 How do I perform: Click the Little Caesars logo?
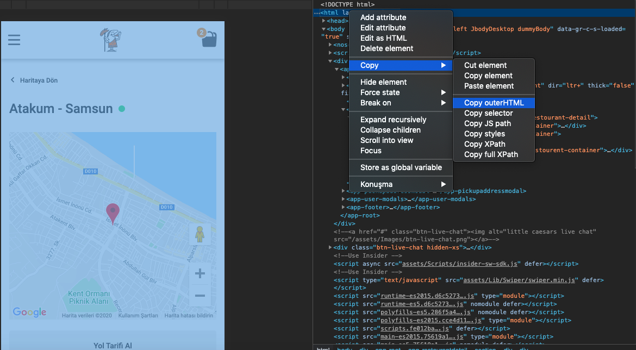click(x=111, y=40)
